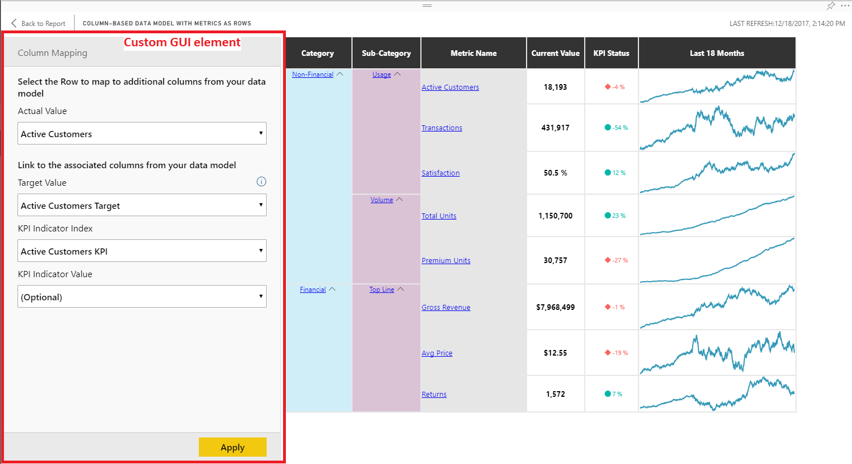
Task: Click the Apply button
Action: coord(232,447)
